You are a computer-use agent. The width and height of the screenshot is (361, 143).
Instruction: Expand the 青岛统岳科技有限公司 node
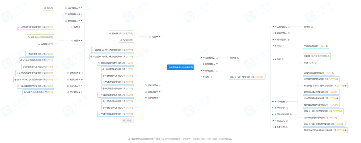point(23,67)
